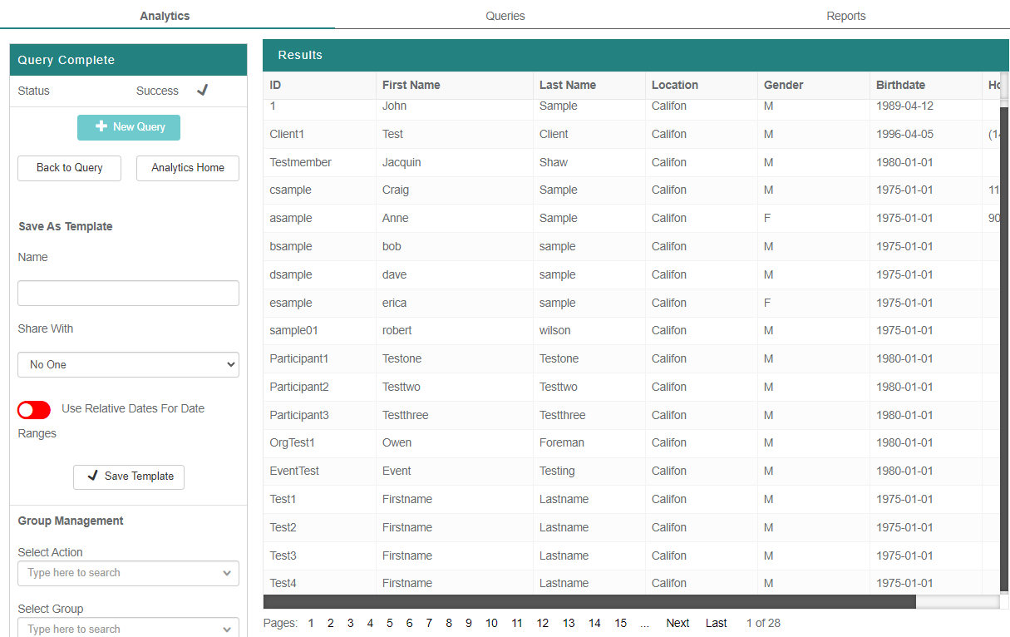Click the New Query plus button
This screenshot has height=637, width=1010.
click(129, 127)
